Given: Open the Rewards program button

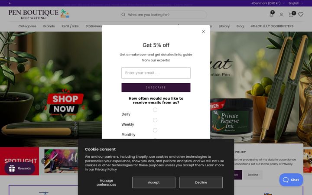Looking at the screenshot, I should point(19,168).
